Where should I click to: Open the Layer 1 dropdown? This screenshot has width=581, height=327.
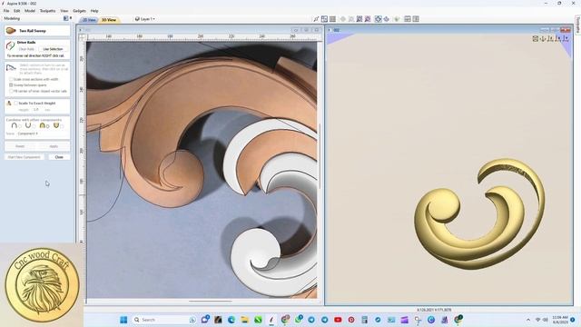point(145,19)
